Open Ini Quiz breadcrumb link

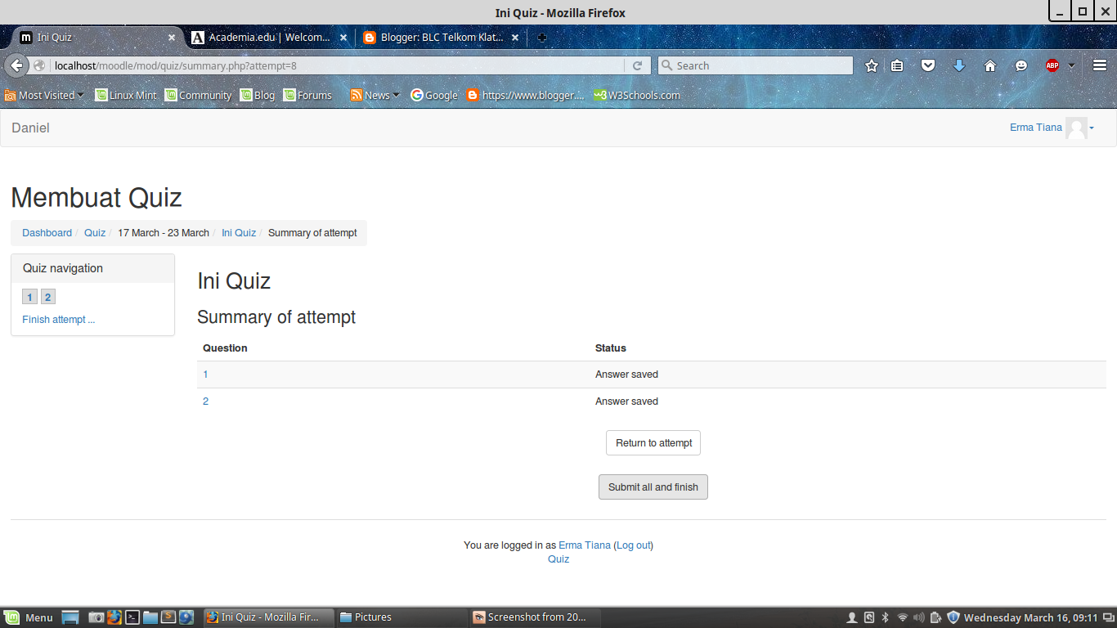239,233
